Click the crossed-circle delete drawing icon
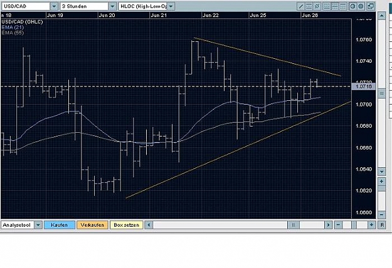The height and width of the screenshot is (268, 392). coord(317,6)
